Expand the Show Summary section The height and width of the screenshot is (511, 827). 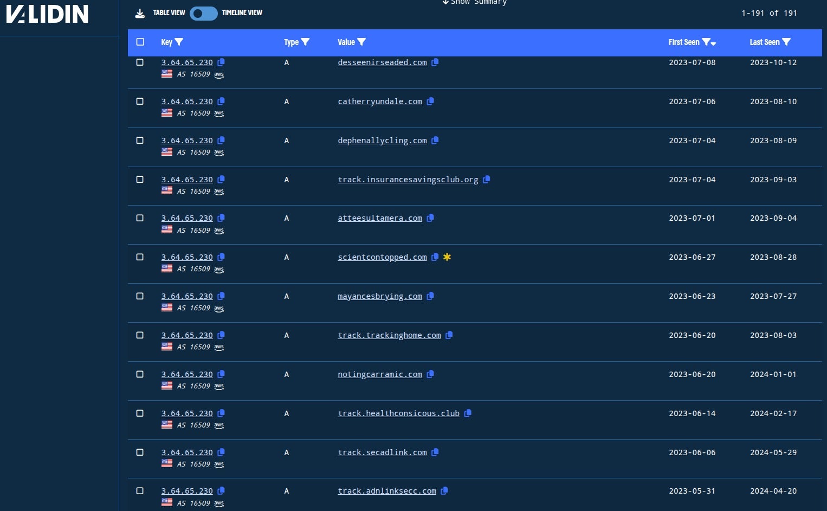coord(474,2)
